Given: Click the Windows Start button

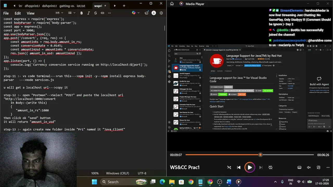Looking at the screenshot, I should click(x=94, y=182).
